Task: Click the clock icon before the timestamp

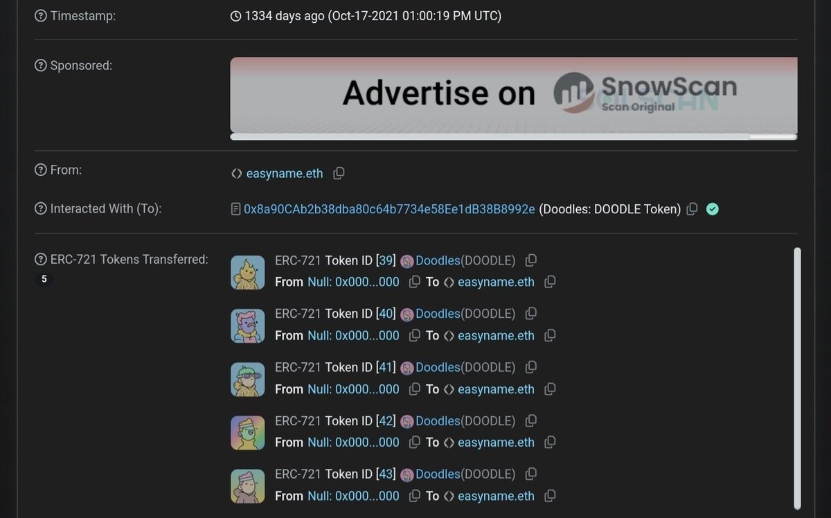Action: point(236,15)
